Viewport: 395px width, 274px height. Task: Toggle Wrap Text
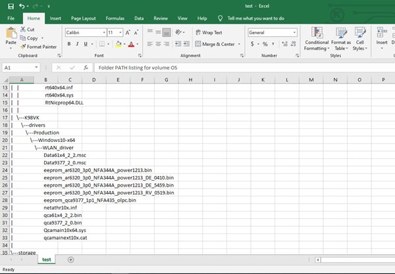point(209,32)
